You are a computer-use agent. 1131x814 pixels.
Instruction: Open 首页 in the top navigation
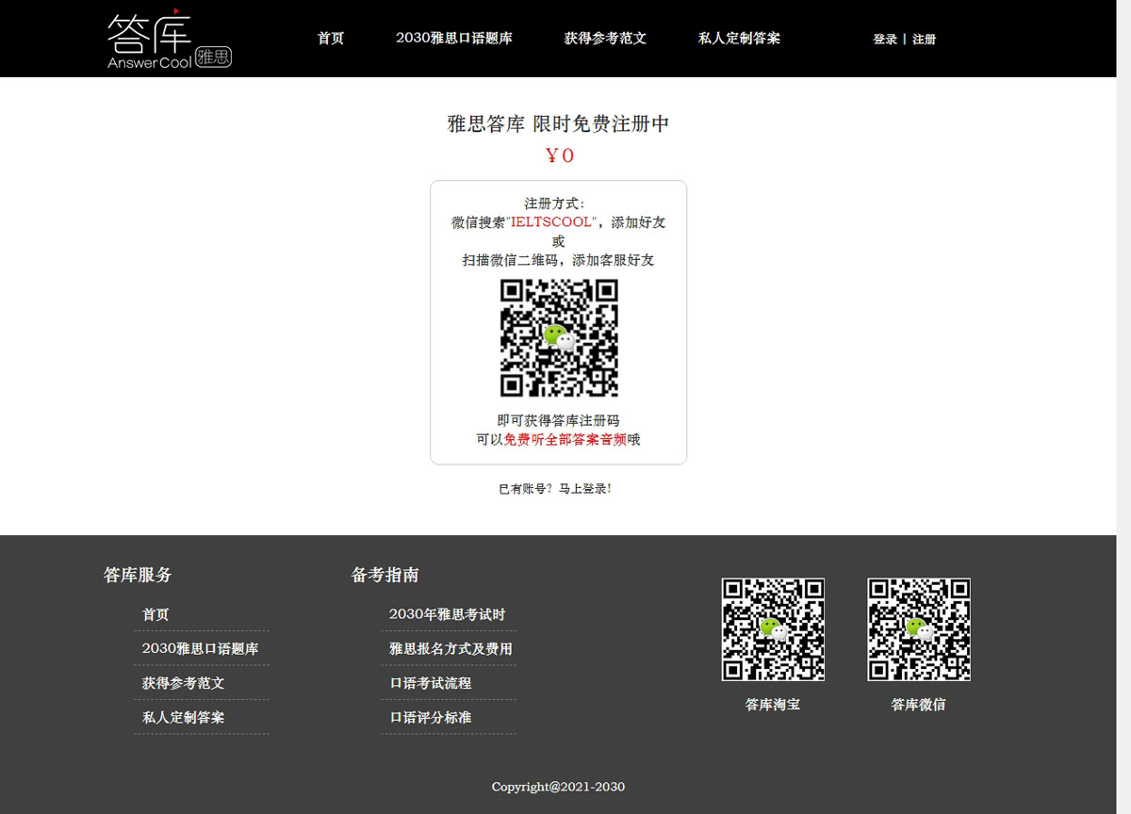[331, 39]
